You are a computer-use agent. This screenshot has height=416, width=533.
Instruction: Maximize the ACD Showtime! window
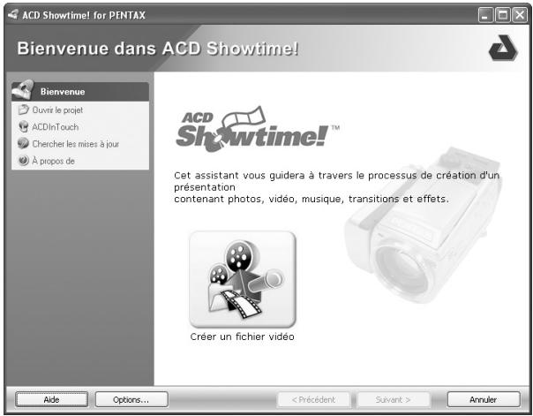502,15
